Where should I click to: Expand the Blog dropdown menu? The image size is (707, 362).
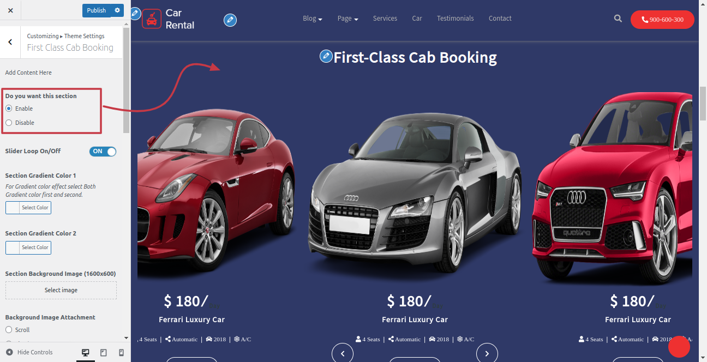[x=313, y=19]
